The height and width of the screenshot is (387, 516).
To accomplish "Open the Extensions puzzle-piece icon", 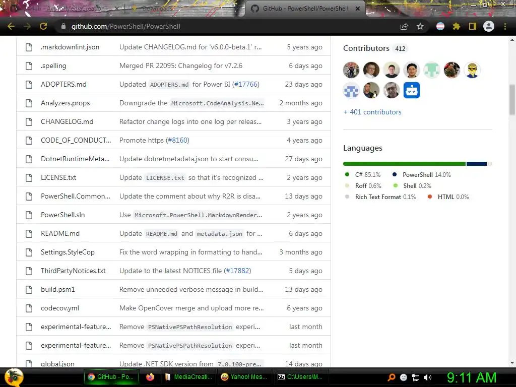I will pyautogui.click(x=456, y=26).
